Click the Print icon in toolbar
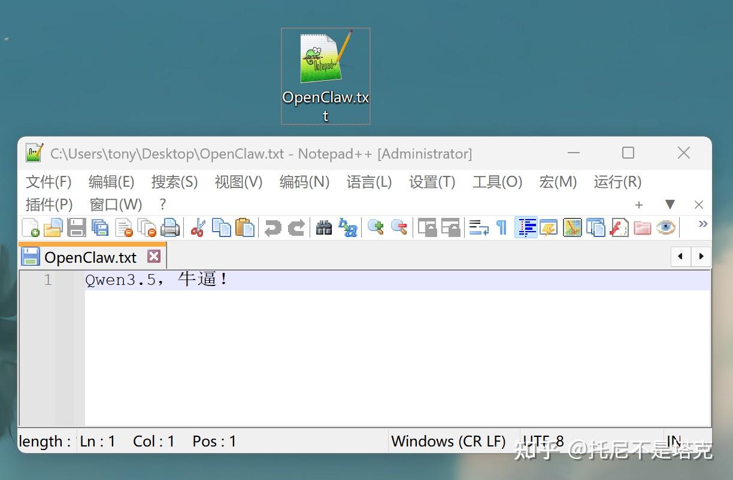This screenshot has height=480, width=733. pyautogui.click(x=170, y=228)
